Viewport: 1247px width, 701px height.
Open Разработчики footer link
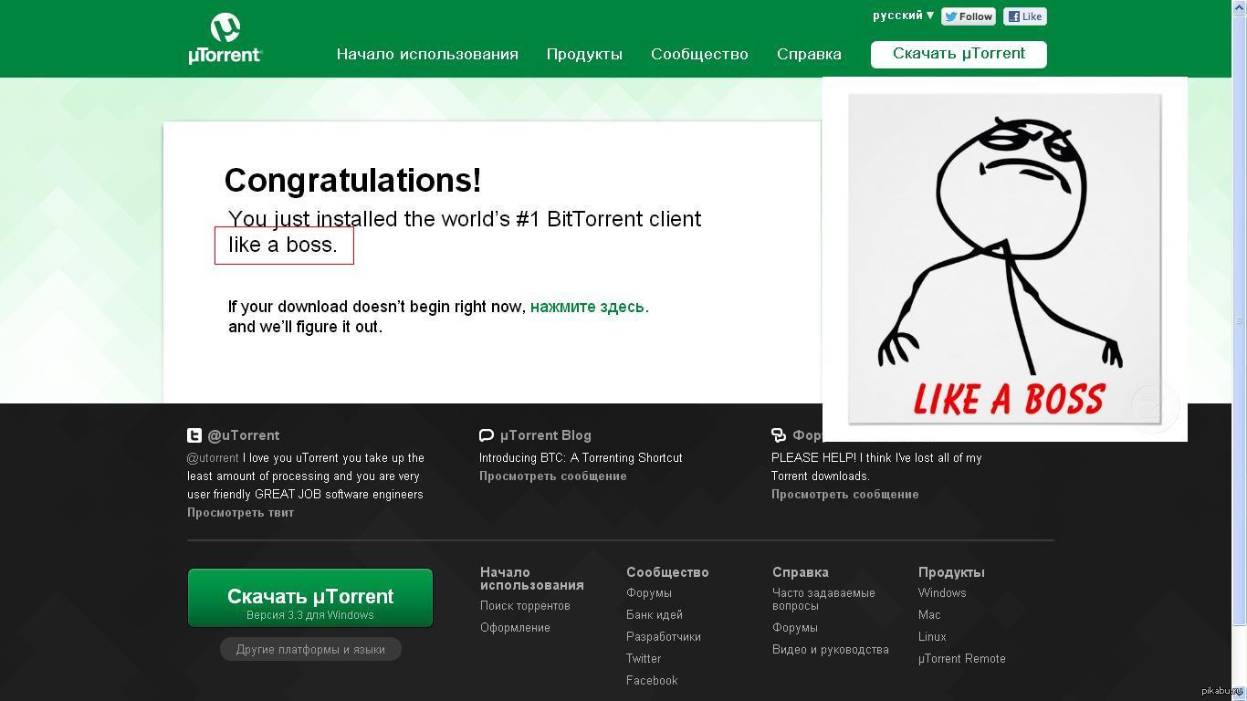tap(664, 637)
